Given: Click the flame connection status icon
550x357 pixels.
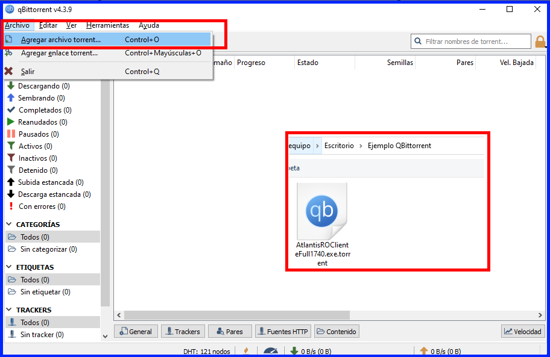Looking at the screenshot, I should click(x=246, y=351).
